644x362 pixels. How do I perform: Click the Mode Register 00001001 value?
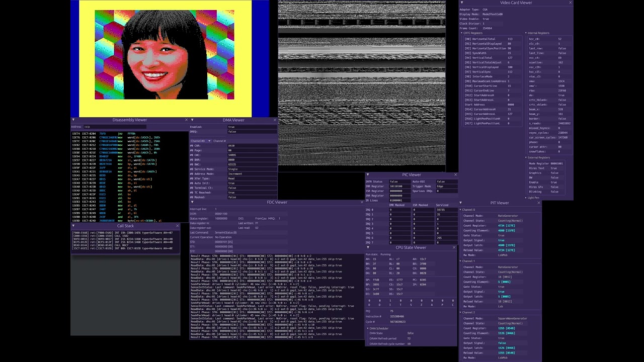tap(556, 163)
